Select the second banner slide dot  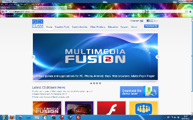click(x=94, y=83)
